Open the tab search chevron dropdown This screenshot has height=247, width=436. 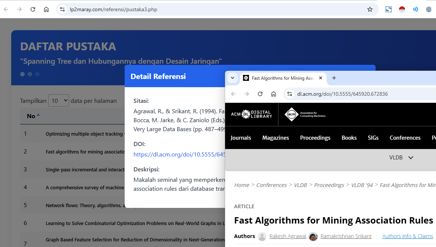click(x=233, y=78)
